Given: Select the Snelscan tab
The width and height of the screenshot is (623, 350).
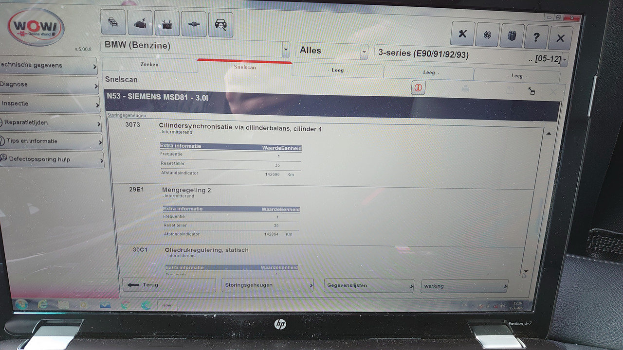Looking at the screenshot, I should tap(244, 67).
